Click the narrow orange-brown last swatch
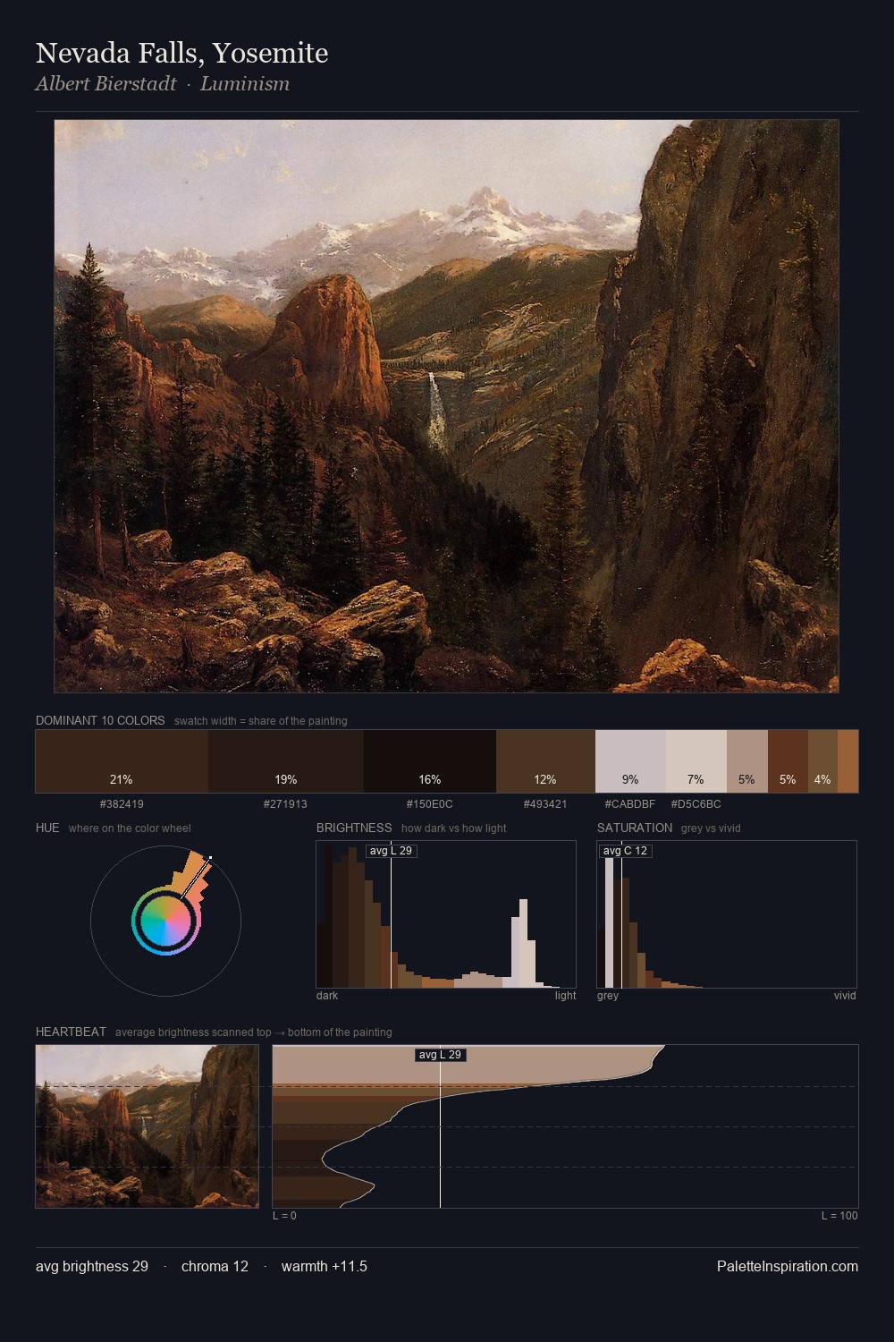894x1342 pixels. click(x=848, y=761)
